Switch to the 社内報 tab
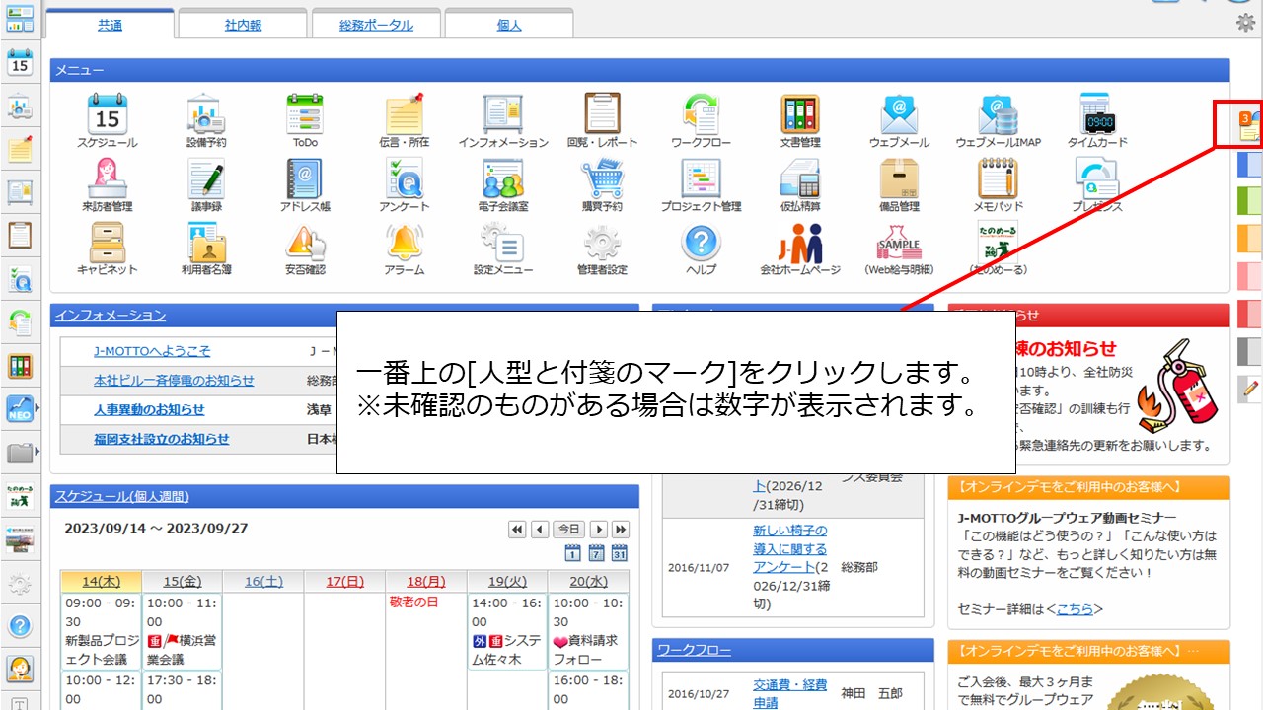 tap(243, 25)
